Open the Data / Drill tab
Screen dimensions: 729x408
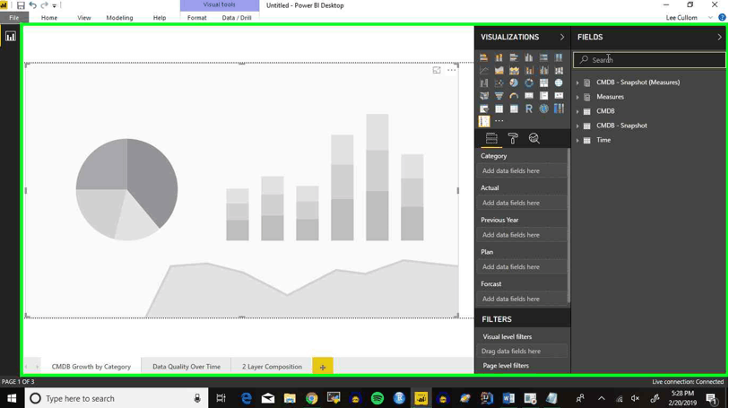(x=237, y=18)
